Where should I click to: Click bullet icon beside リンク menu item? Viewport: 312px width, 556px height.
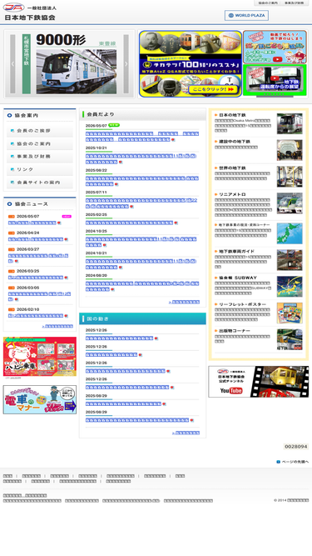(x=12, y=169)
